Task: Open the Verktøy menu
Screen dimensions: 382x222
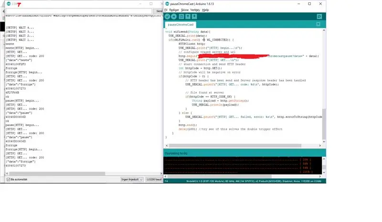Action: pyautogui.click(x=195, y=10)
